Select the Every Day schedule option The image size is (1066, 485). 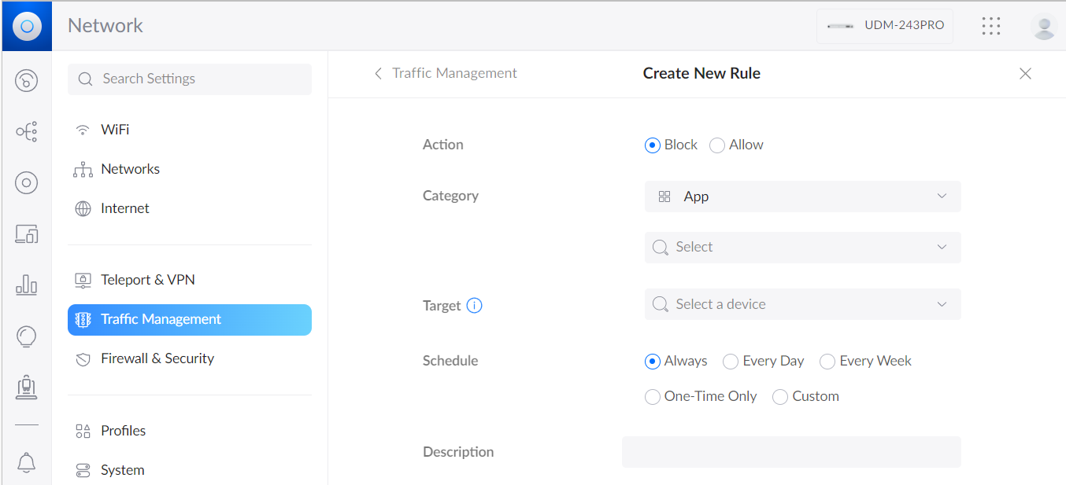click(x=730, y=362)
